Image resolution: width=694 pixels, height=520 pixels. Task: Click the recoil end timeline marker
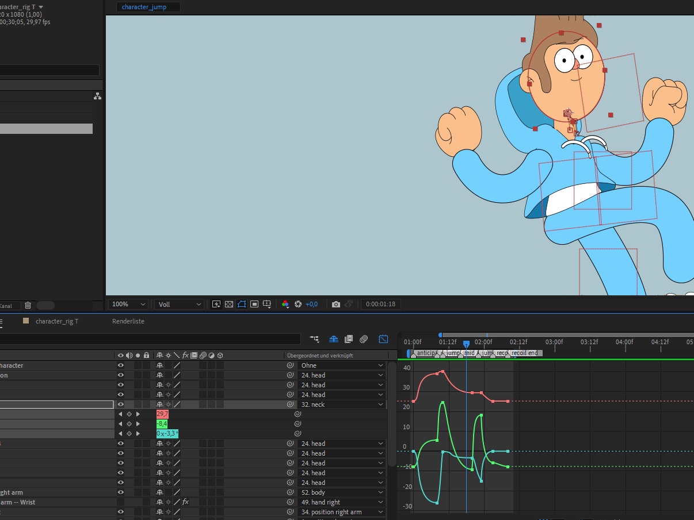524,353
